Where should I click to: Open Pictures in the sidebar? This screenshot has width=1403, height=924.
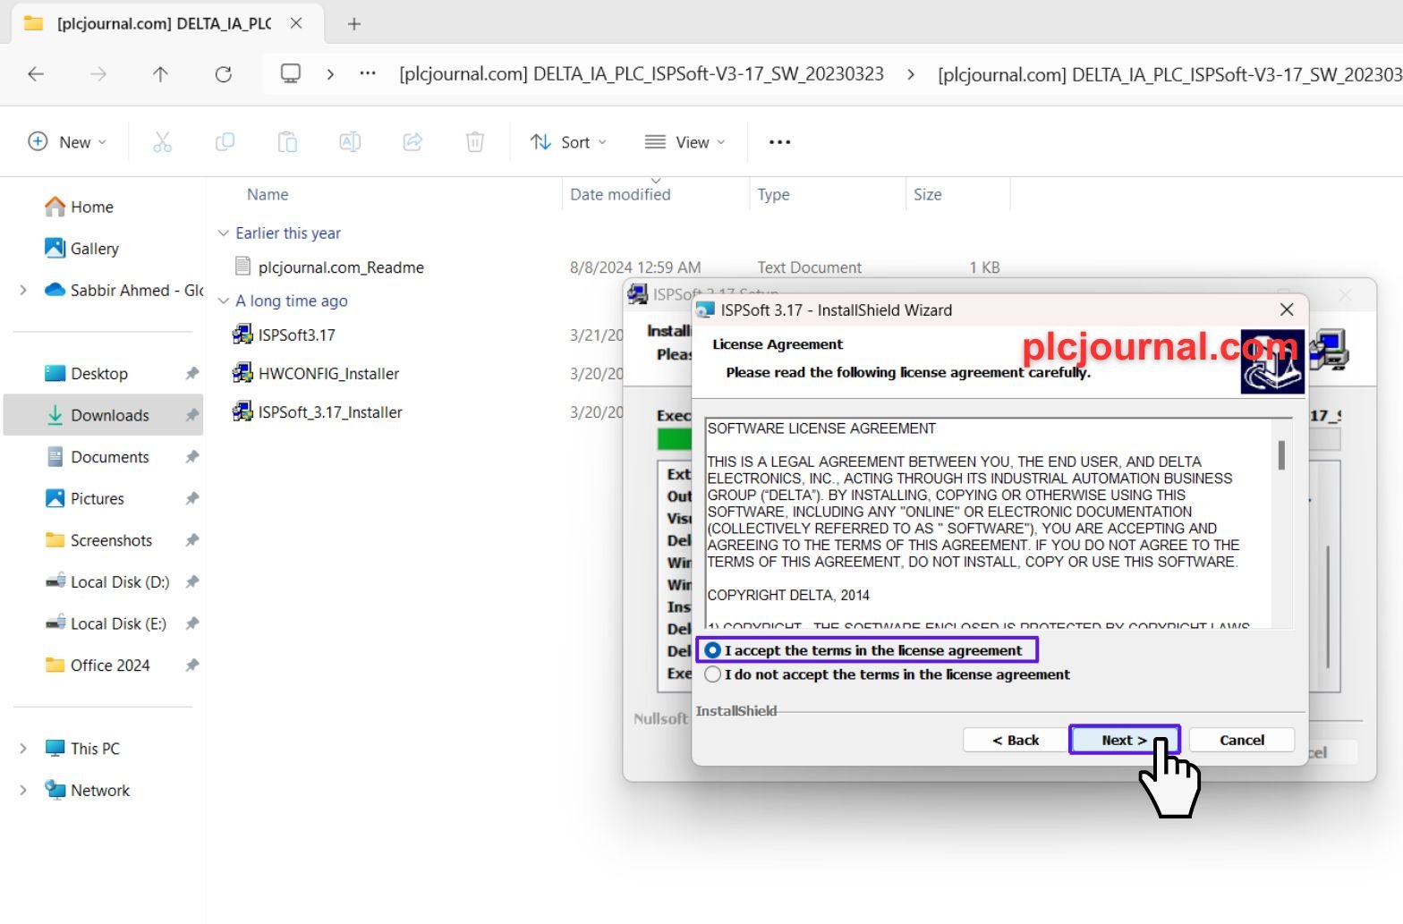pos(97,499)
